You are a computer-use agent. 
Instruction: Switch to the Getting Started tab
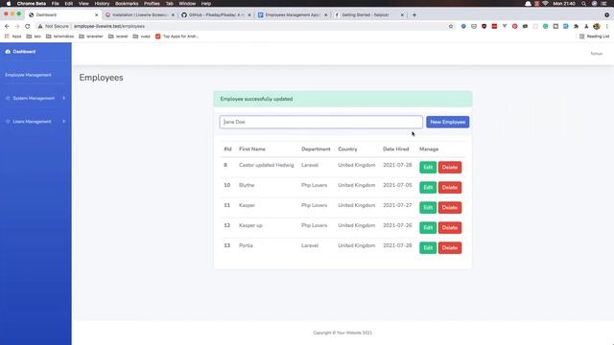(x=368, y=15)
